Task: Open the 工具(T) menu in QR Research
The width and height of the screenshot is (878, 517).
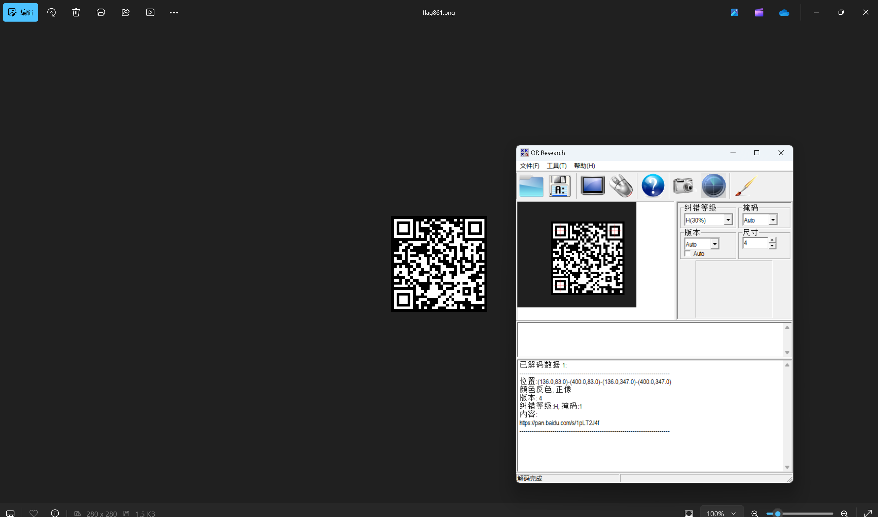Action: pyautogui.click(x=557, y=166)
